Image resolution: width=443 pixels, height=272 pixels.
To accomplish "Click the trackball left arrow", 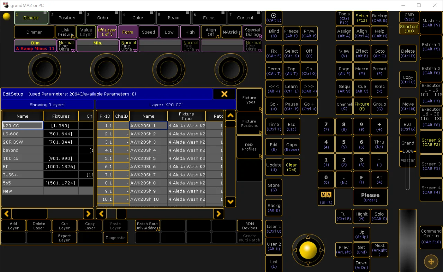I will [295, 250].
